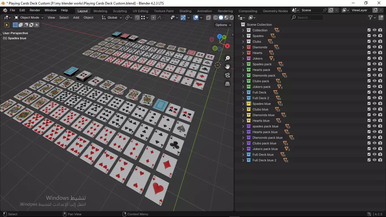Select the 'Clubs pack blue' collection row
386x217 pixels.
click(x=310, y=143)
